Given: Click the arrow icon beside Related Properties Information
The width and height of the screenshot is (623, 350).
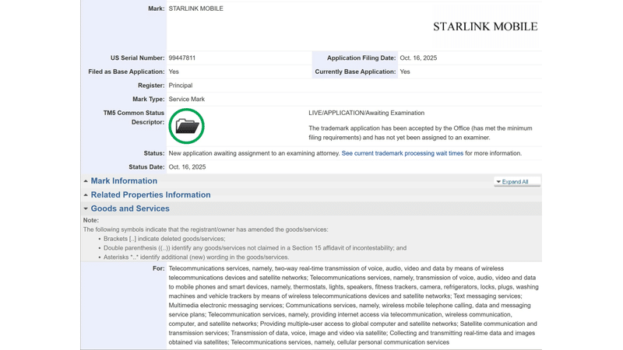Looking at the screenshot, I should point(86,195).
